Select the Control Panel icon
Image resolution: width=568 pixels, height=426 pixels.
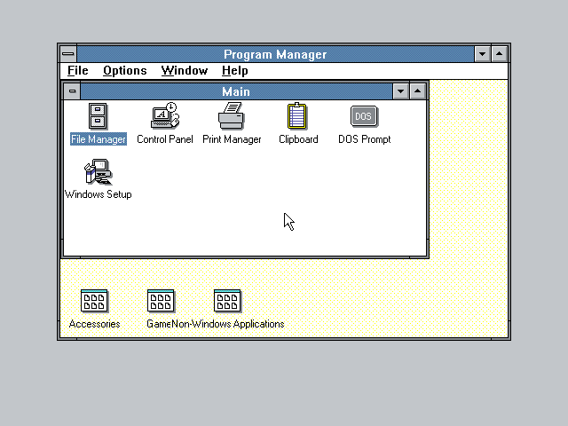pos(165,116)
